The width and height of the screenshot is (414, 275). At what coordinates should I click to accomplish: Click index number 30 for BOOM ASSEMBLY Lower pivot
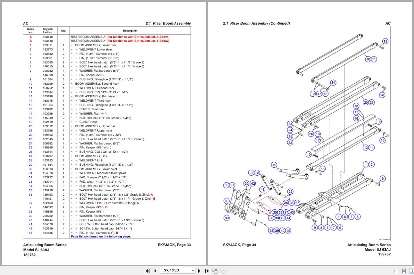pos(30,169)
